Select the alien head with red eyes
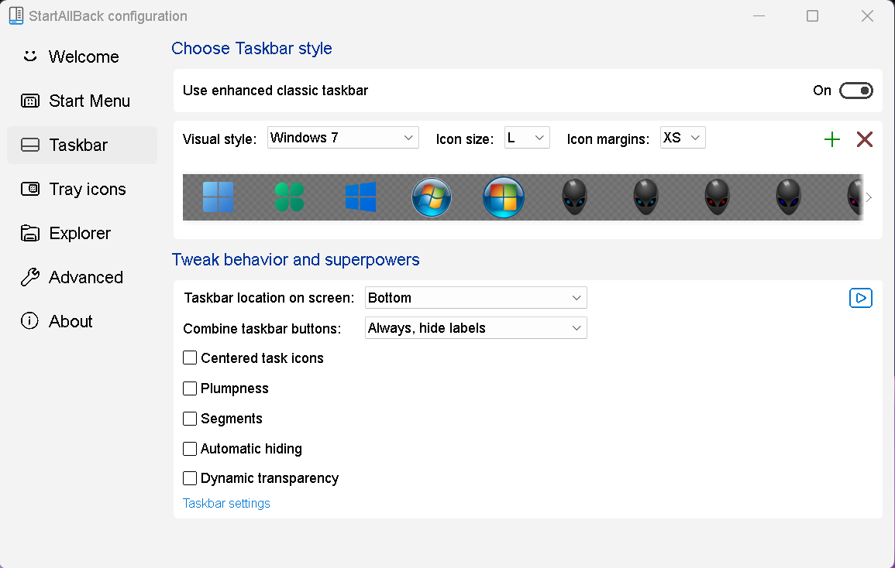Image resolution: width=895 pixels, height=568 pixels. (718, 197)
